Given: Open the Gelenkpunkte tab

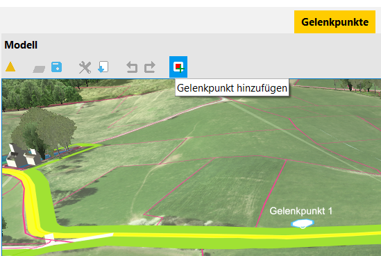Looking at the screenshot, I should pos(335,22).
